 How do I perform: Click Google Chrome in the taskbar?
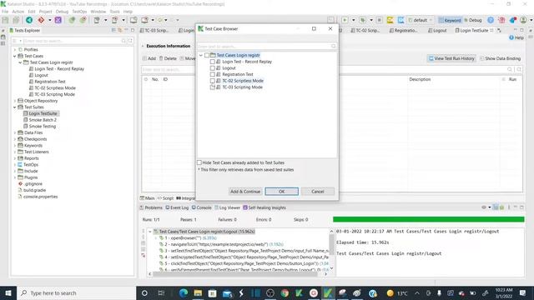[x=285, y=292]
